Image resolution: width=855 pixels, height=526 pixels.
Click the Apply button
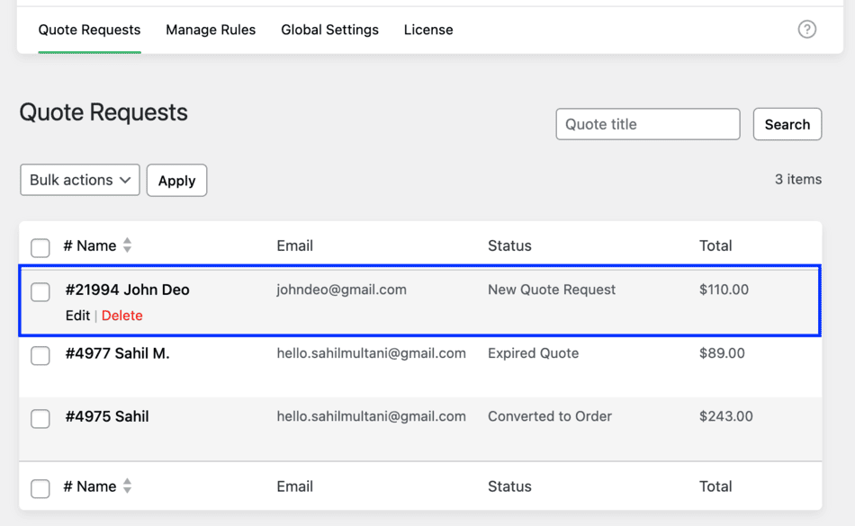176,180
